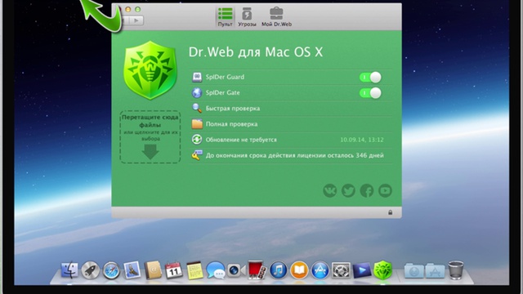Screen dimensions: 523x294
Task: Open Mail from the dock
Action: [132, 270]
